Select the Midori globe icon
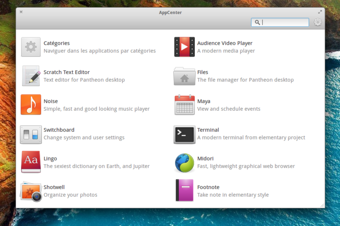The width and height of the screenshot is (340, 226). [x=185, y=163]
